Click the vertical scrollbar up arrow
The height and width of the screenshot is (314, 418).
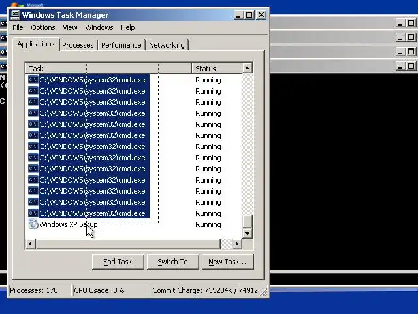click(x=247, y=68)
